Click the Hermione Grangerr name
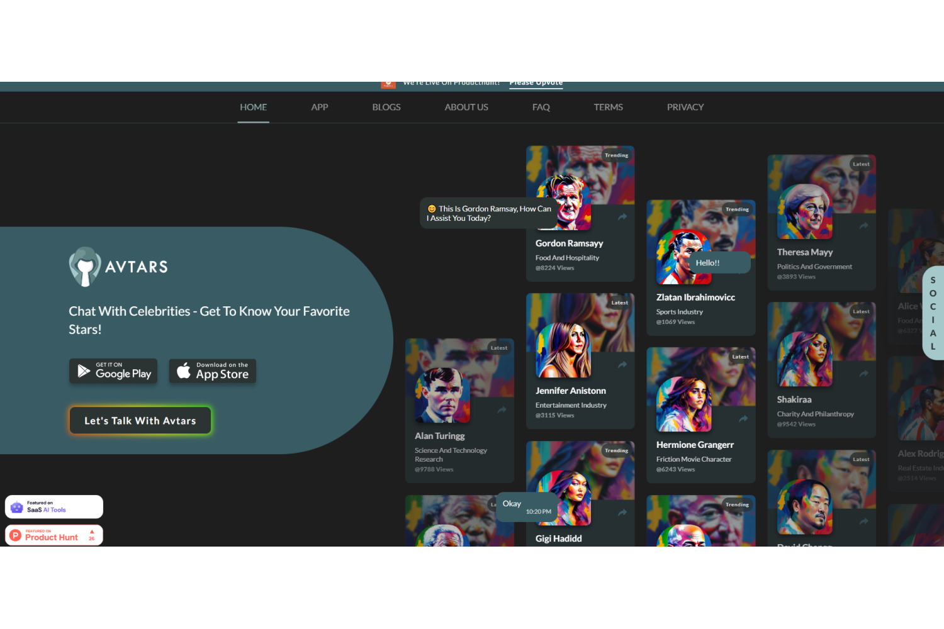Viewport: 944px width, 629px height. click(695, 445)
